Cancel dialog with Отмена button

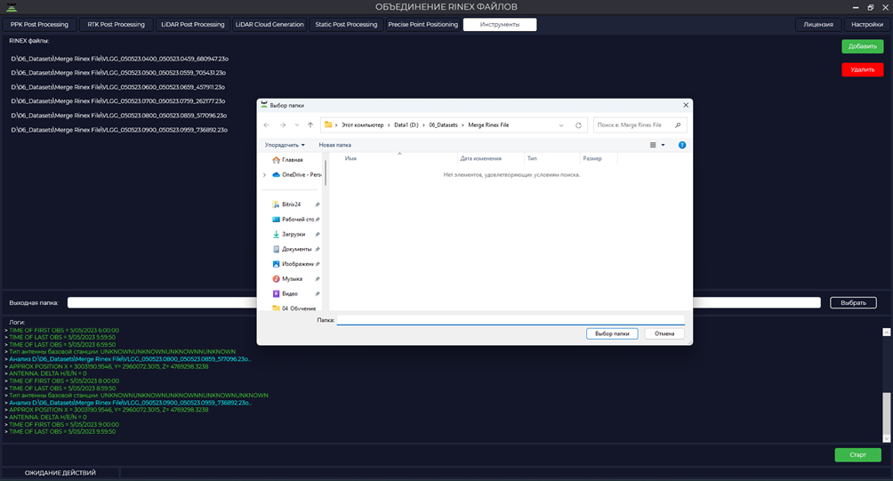point(664,333)
